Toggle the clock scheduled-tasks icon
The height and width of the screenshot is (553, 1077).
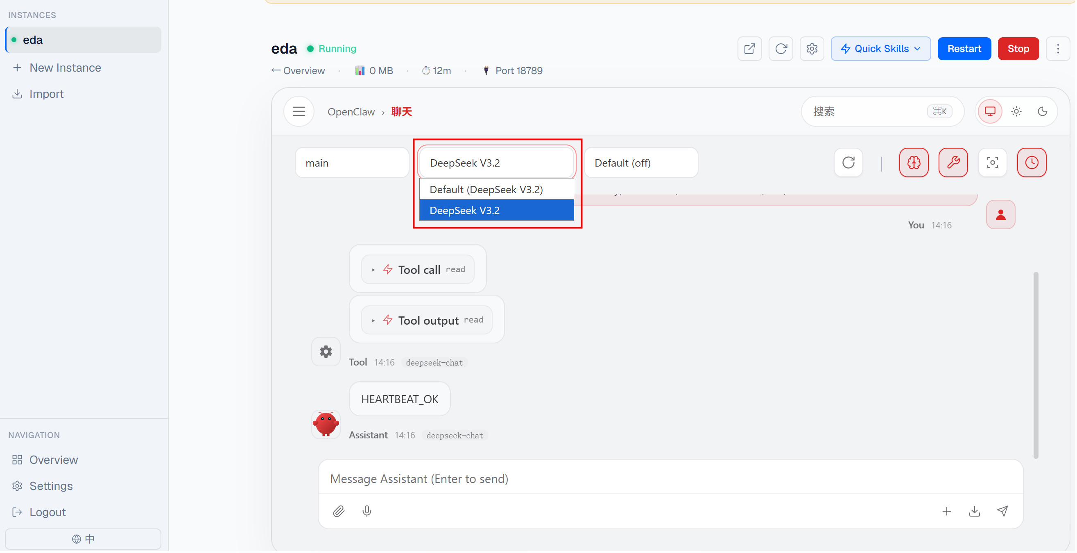tap(1032, 163)
